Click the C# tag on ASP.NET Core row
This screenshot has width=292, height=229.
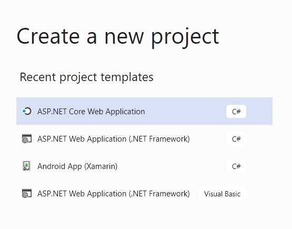(x=236, y=112)
